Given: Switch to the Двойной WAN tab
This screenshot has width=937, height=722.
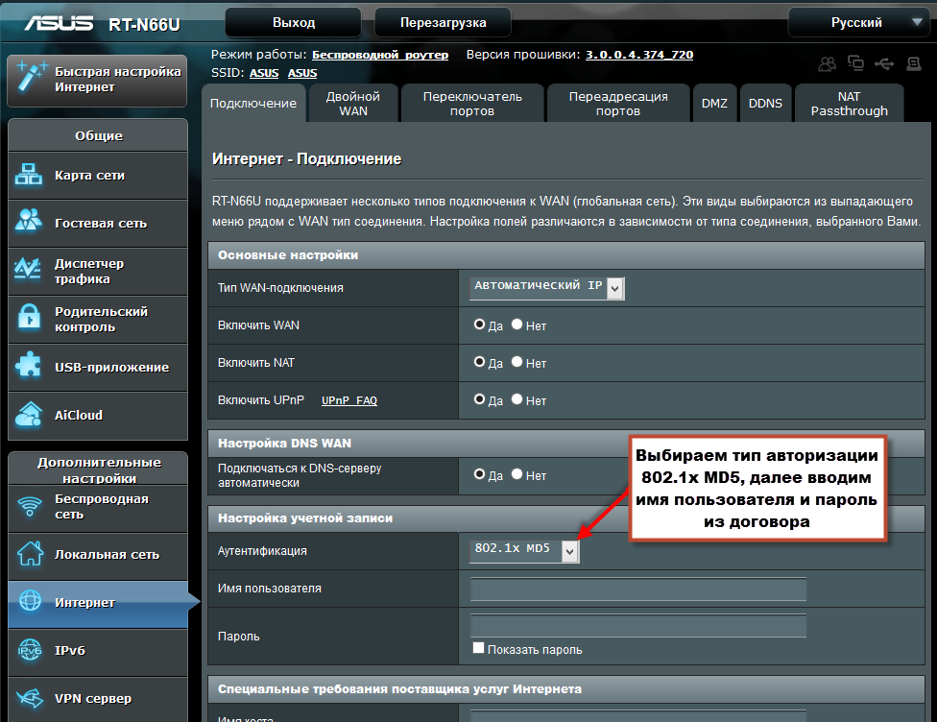Looking at the screenshot, I should [x=353, y=104].
